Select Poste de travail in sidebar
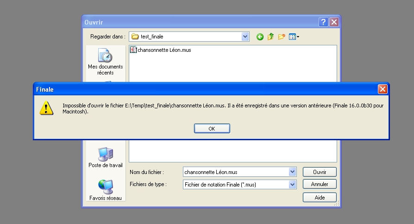Screen dimensions: 414x224 (x=106, y=157)
